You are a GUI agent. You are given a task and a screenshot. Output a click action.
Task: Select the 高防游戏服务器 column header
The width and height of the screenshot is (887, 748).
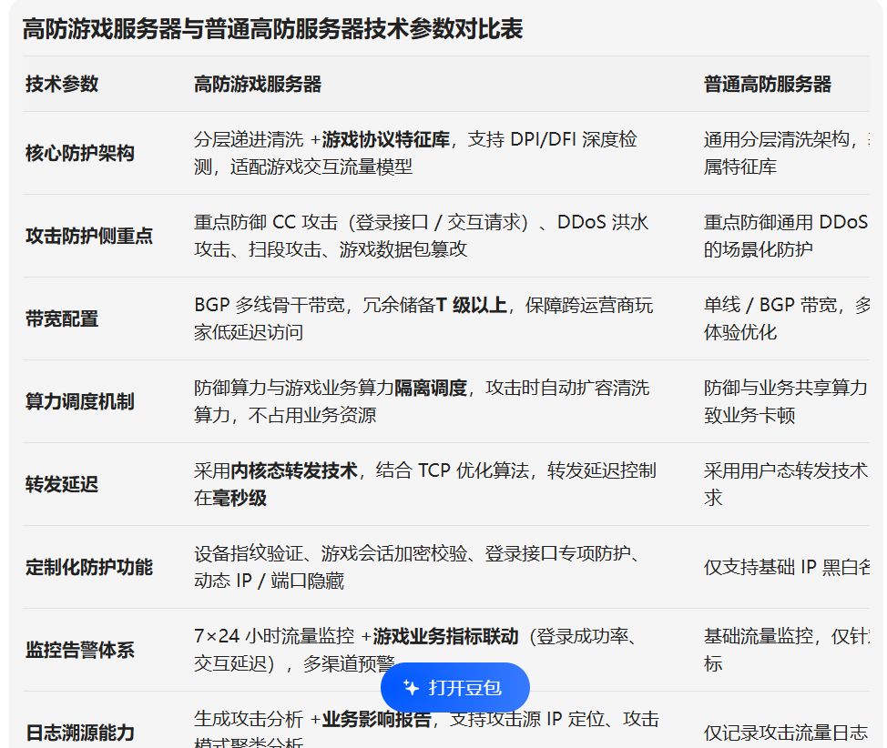[x=258, y=85]
